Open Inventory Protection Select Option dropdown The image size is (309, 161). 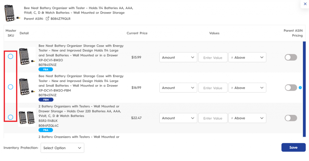coord(62,148)
